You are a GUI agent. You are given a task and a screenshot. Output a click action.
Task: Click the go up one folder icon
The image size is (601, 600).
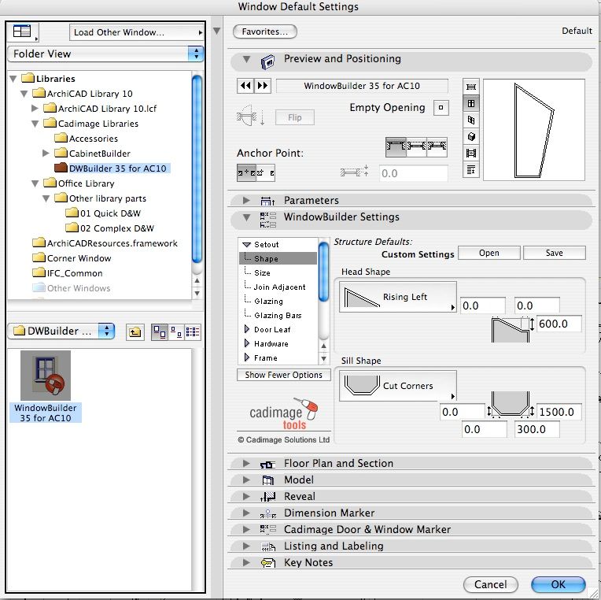point(135,331)
